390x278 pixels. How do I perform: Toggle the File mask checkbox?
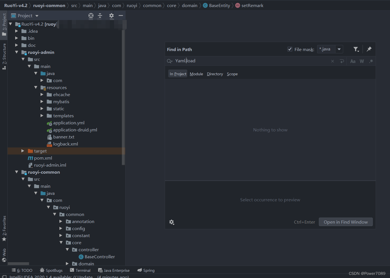tap(290, 49)
